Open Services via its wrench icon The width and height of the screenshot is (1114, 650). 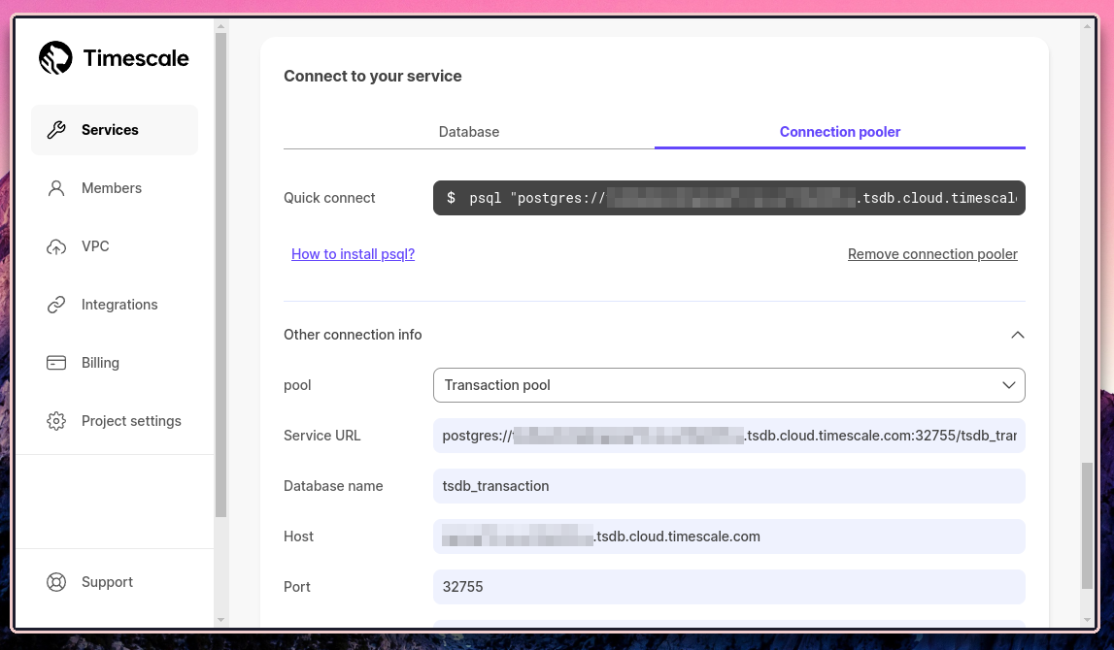[56, 130]
